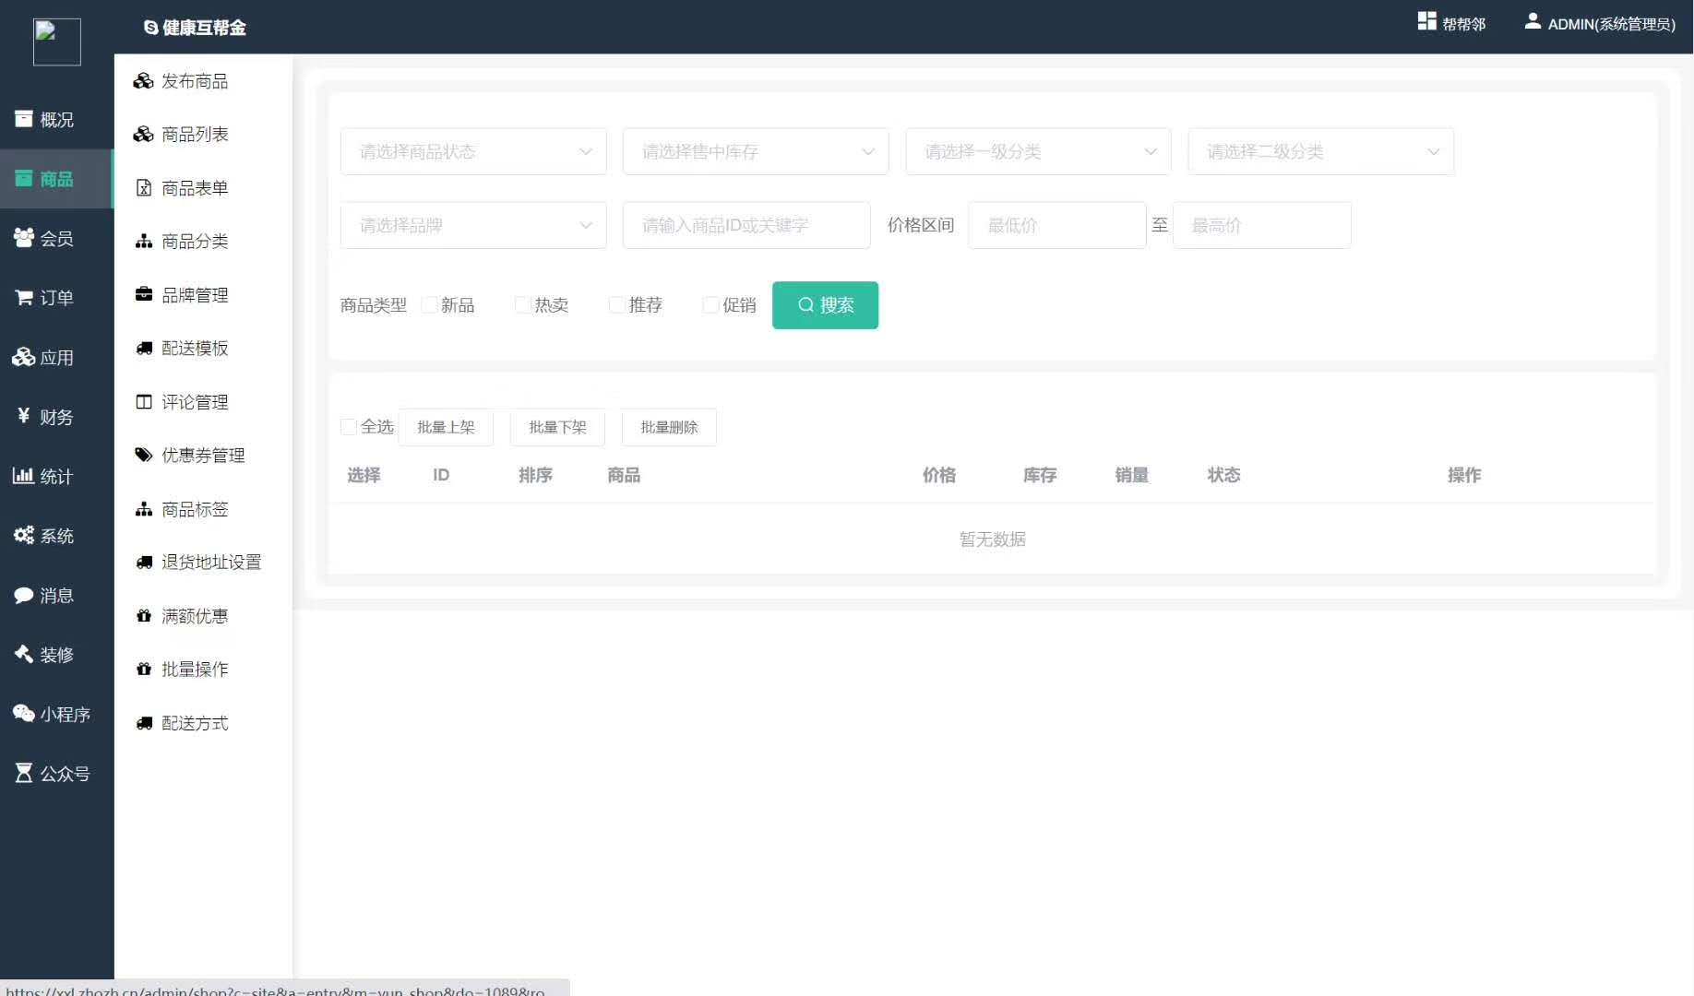Click the 配送模板 truck icon
The height and width of the screenshot is (996, 1694).
[144, 349]
